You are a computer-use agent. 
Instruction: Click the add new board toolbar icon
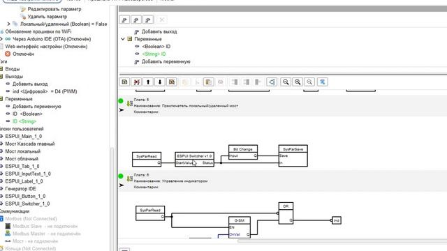(124, 82)
